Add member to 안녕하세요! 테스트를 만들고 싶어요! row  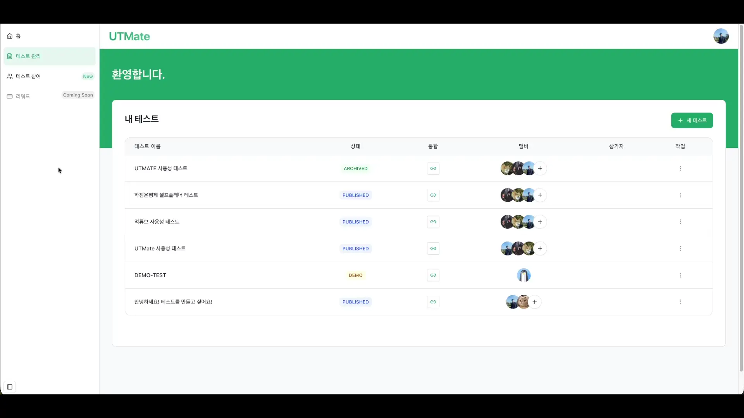coord(534,302)
